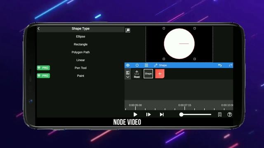Select the Shape node thumbnail
Screen dimensions: 264x148
148,74
